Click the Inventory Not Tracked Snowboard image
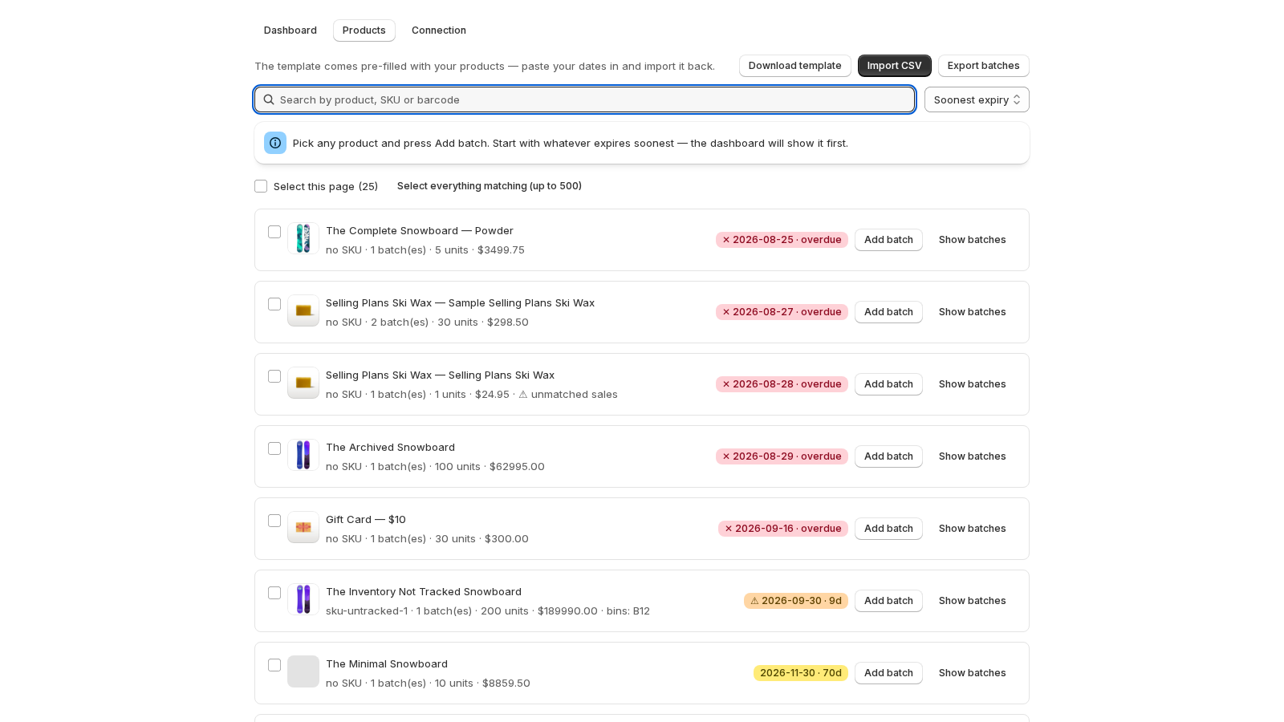Image resolution: width=1284 pixels, height=722 pixels. point(303,599)
